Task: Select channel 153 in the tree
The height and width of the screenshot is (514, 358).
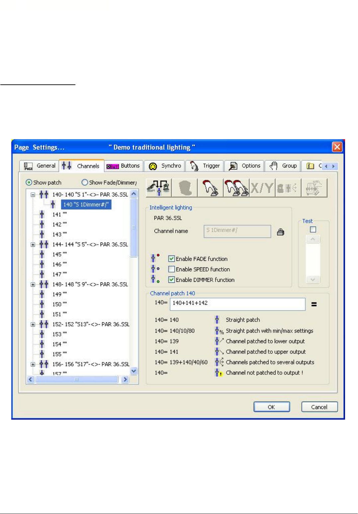Action: click(59, 334)
